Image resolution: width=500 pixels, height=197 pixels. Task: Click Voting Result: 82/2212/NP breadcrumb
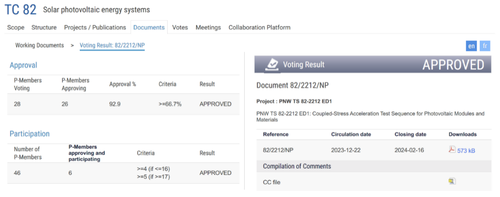click(112, 45)
